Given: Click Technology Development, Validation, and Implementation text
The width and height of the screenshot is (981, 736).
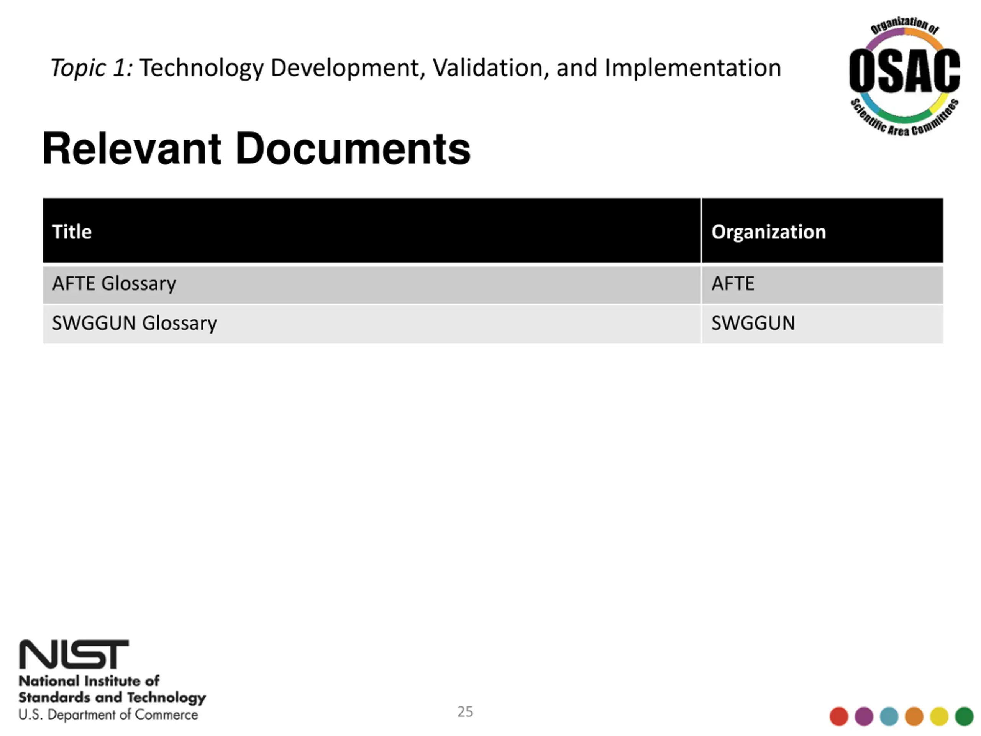Looking at the screenshot, I should (x=460, y=68).
